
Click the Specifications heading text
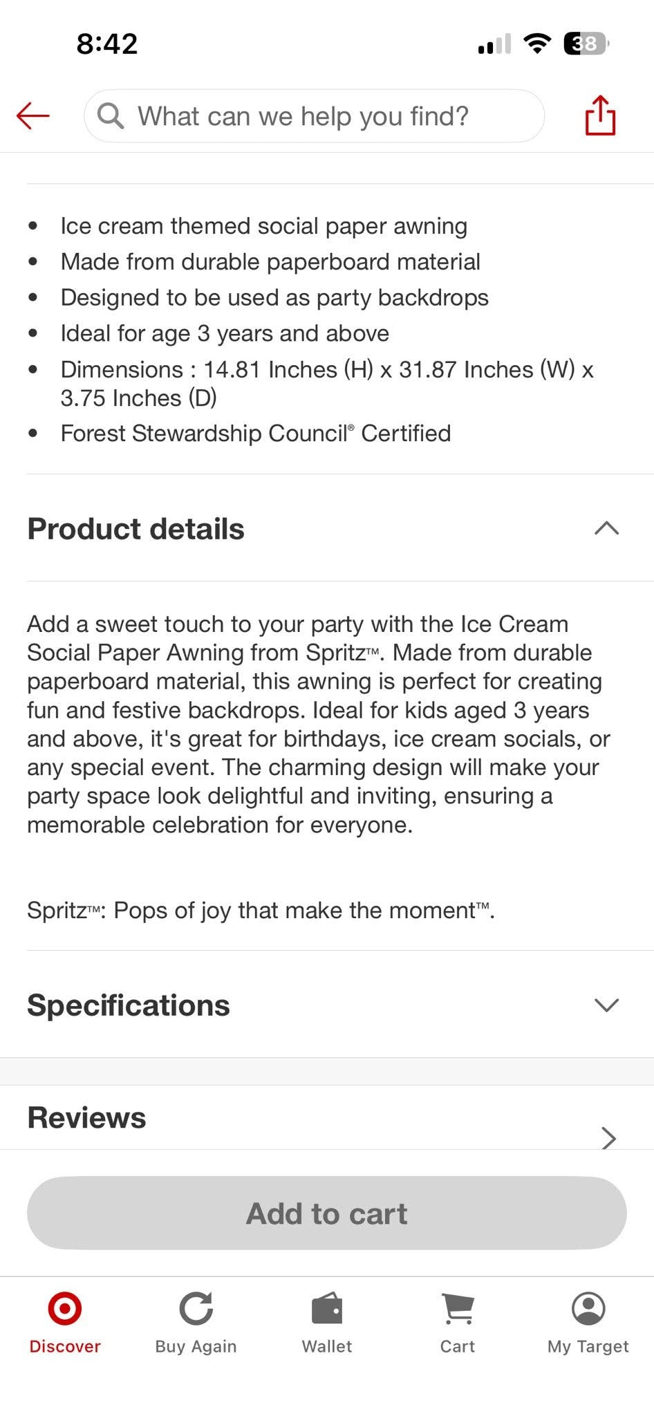(x=129, y=1005)
